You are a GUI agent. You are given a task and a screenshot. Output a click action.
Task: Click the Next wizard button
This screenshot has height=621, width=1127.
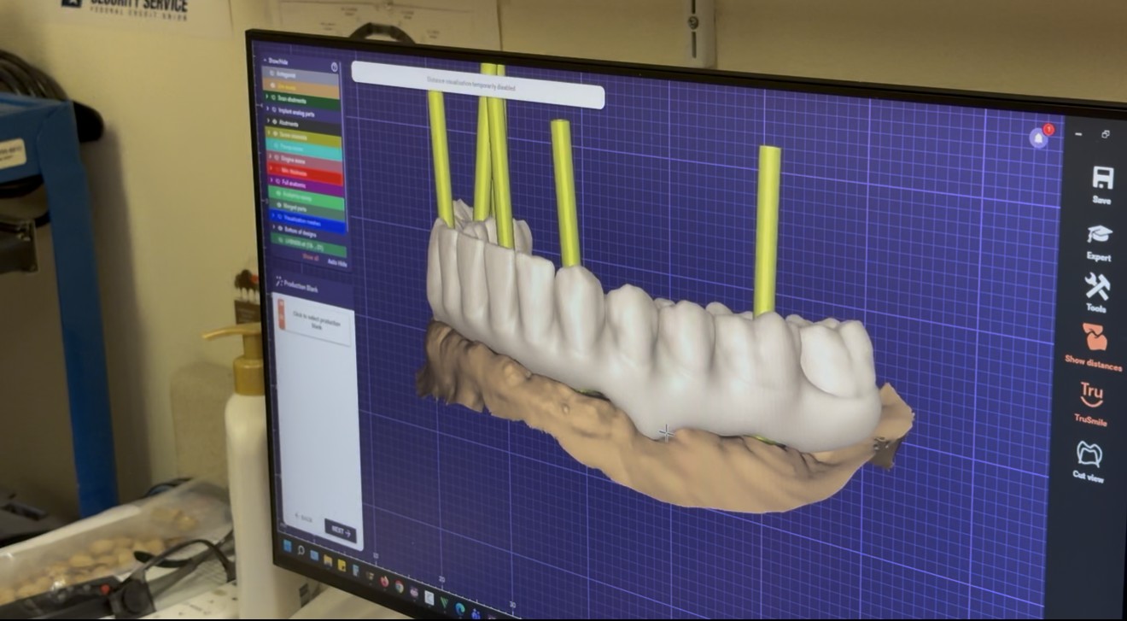tap(342, 530)
